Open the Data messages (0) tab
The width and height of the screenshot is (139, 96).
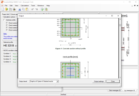point(115,90)
